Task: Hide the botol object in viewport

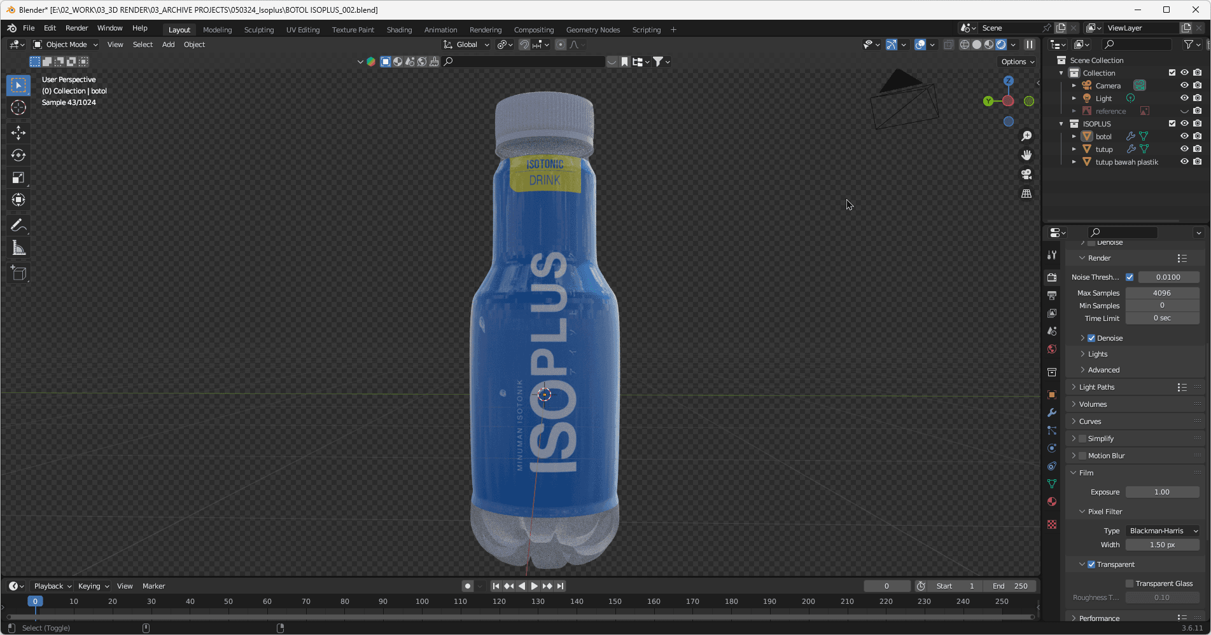Action: 1184,136
